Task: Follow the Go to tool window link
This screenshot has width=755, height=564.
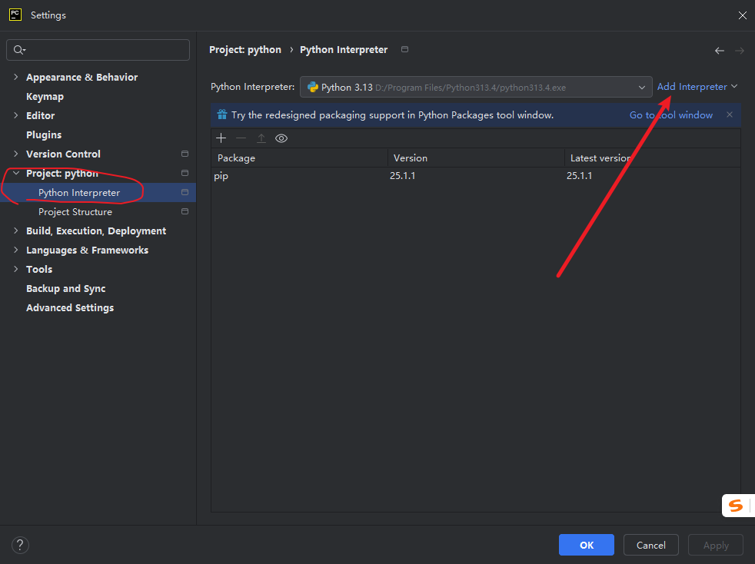Action: pos(671,115)
